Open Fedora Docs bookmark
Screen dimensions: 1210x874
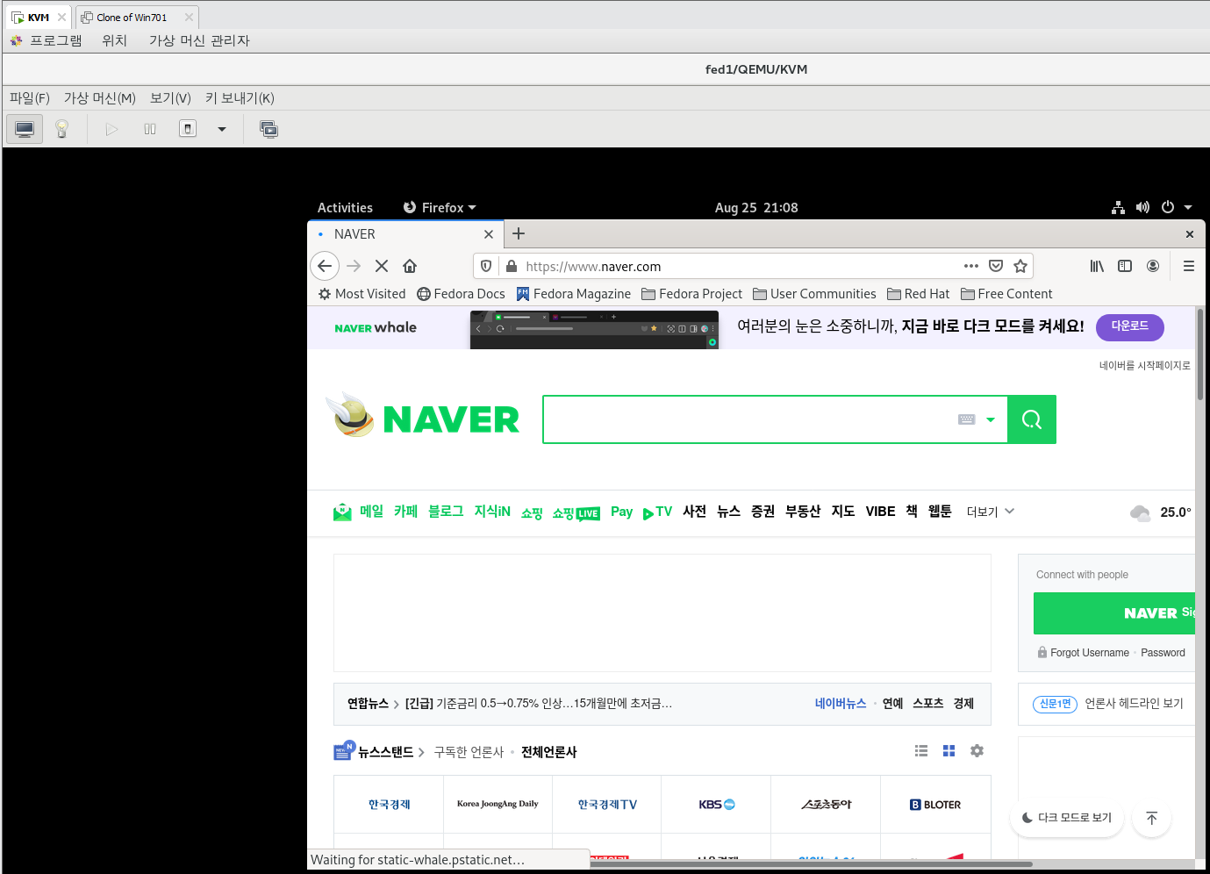click(x=461, y=294)
